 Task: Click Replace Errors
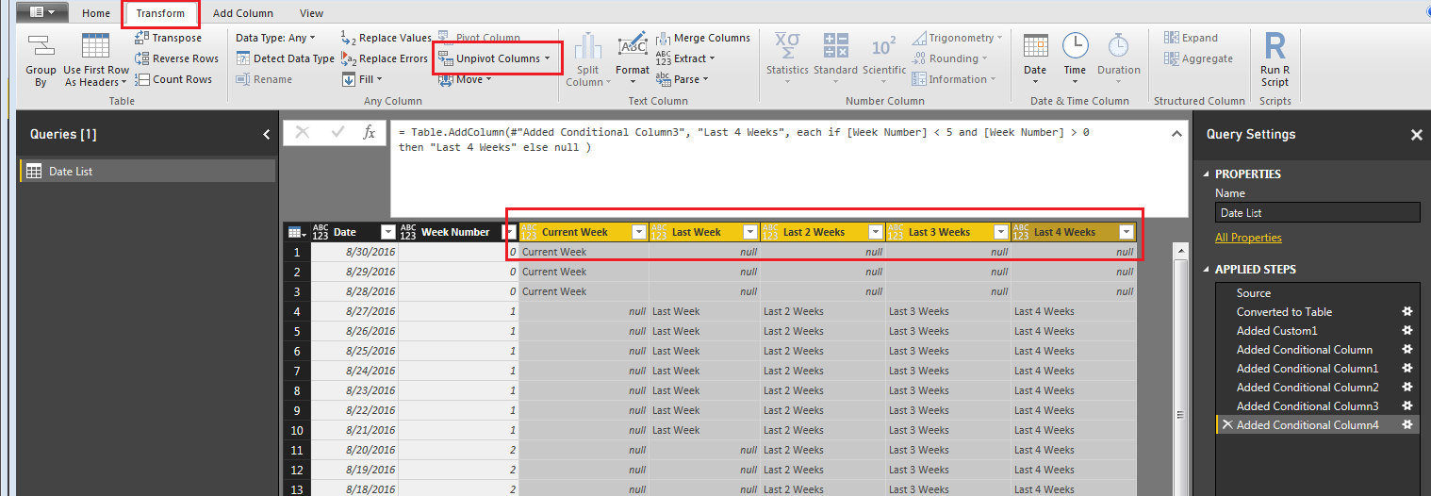point(385,58)
